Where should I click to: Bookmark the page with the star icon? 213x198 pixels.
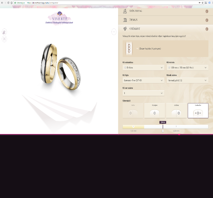click(x=202, y=3)
